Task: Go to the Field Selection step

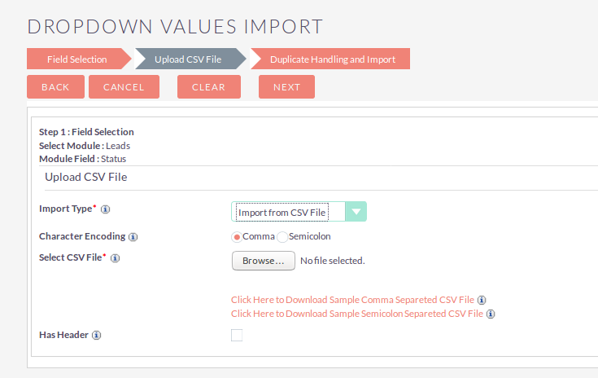Action: click(x=77, y=59)
